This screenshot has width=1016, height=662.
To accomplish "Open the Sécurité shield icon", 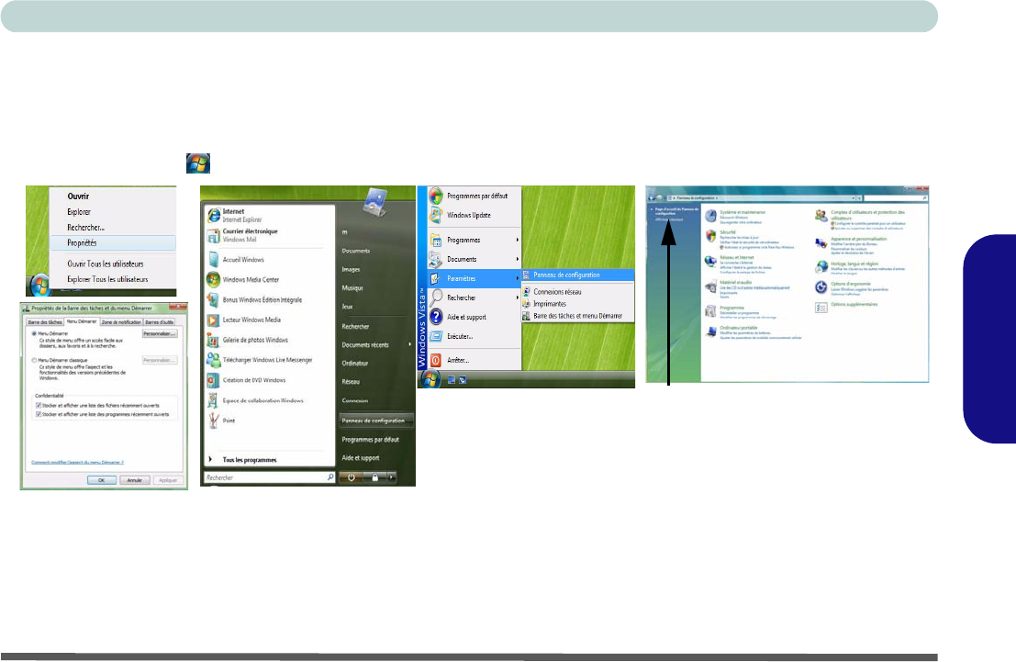I will point(710,235).
